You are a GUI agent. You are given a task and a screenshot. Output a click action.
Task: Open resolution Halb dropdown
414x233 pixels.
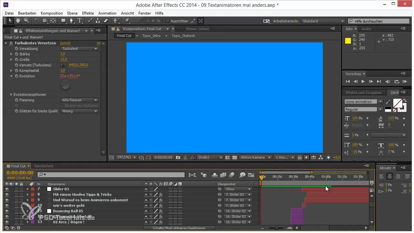(x=210, y=157)
